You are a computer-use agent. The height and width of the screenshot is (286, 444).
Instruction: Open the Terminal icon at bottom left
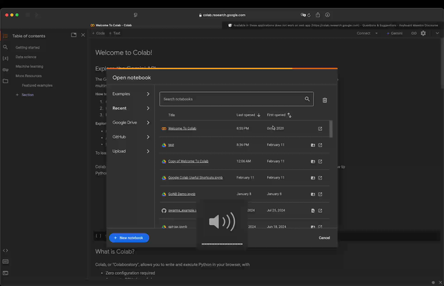tap(6, 273)
